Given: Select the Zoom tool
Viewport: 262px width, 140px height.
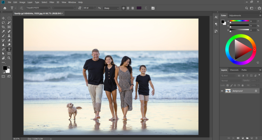Looking at the screenshot, I should pyautogui.click(x=9, y=58).
